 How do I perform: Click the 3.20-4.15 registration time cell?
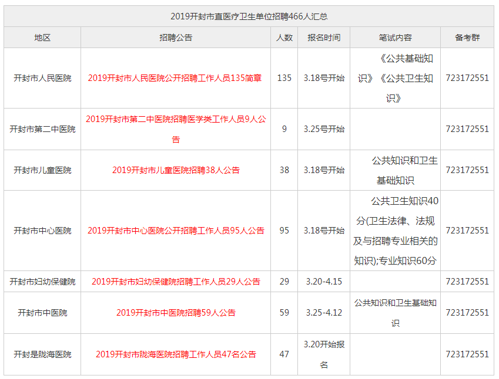click(324, 282)
